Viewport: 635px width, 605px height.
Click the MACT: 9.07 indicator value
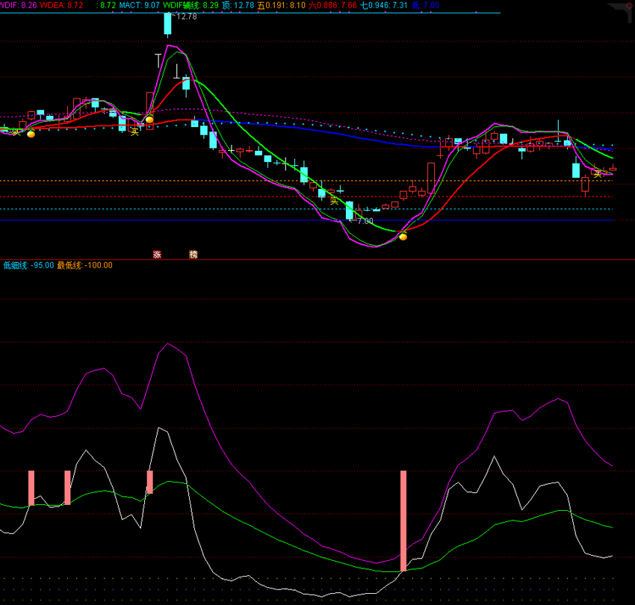[x=139, y=5]
